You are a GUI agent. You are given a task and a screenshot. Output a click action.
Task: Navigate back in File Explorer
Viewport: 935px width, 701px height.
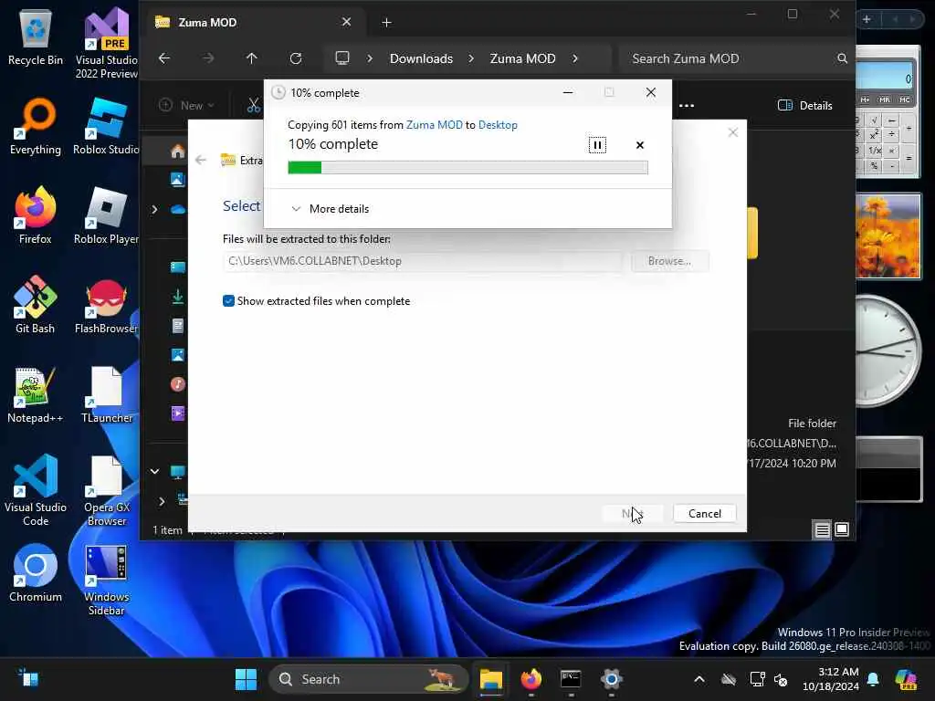pyautogui.click(x=164, y=58)
